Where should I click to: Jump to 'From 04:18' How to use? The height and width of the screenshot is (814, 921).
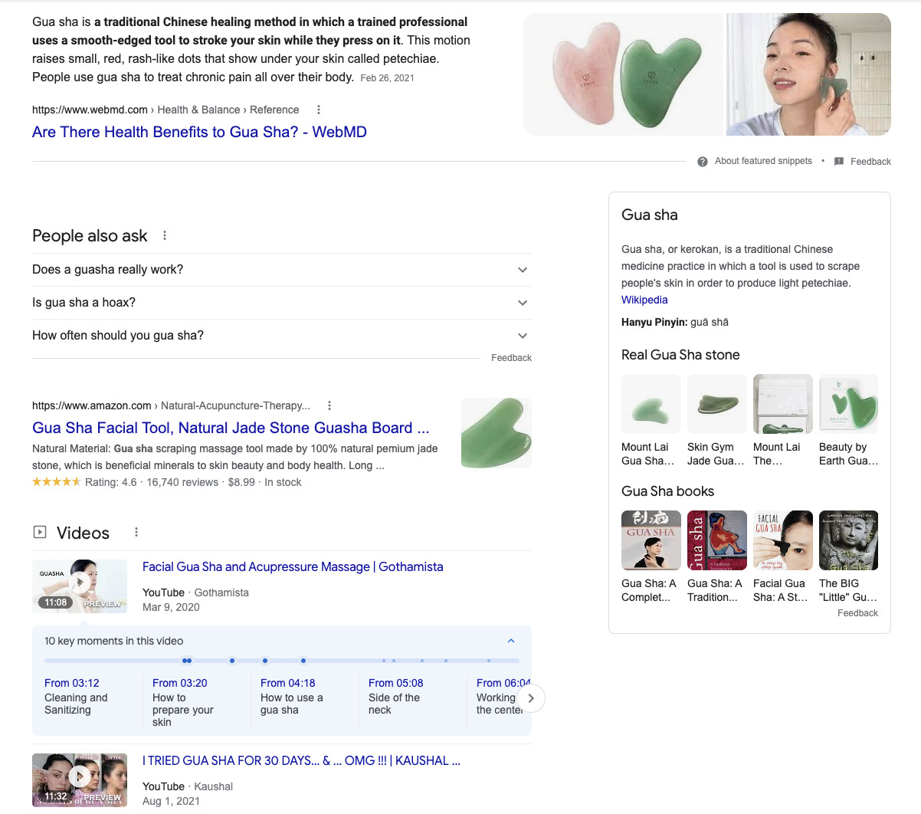point(291,696)
